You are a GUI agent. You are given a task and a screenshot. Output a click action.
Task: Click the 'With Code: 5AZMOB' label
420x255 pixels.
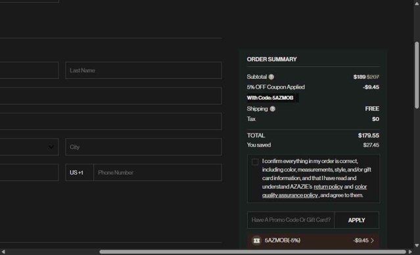[270, 98]
